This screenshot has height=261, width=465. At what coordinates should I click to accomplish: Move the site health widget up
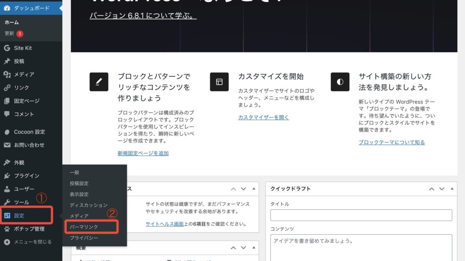pos(233,189)
